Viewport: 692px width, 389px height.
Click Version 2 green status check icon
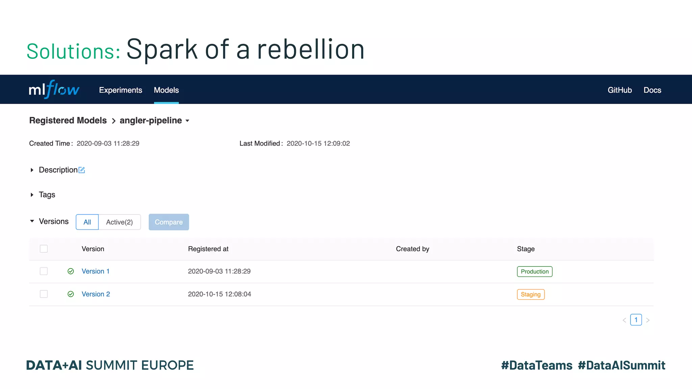[71, 294]
